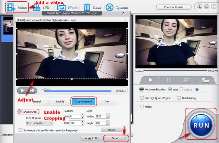
Task: Click the URL toolbar label
Action: pos(46,8)
